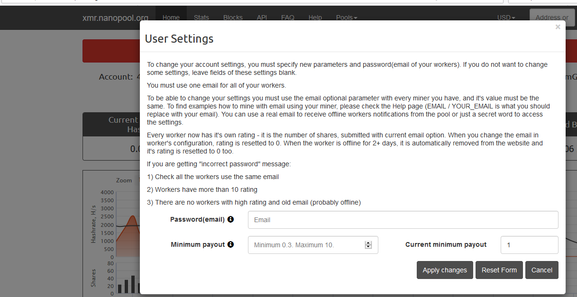Focus the Email password input field

[x=403, y=220]
